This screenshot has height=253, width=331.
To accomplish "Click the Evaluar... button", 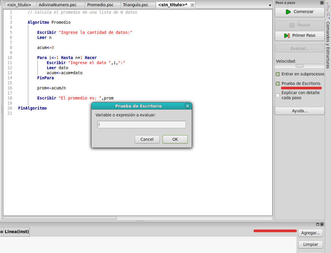I will pos(299,48).
